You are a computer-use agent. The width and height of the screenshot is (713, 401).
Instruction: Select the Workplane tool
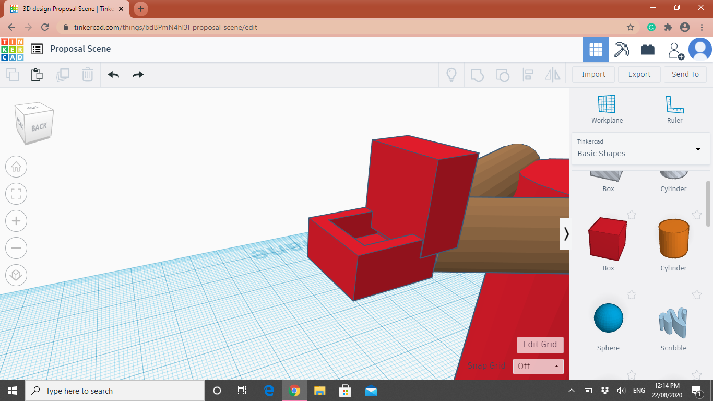coord(607,109)
